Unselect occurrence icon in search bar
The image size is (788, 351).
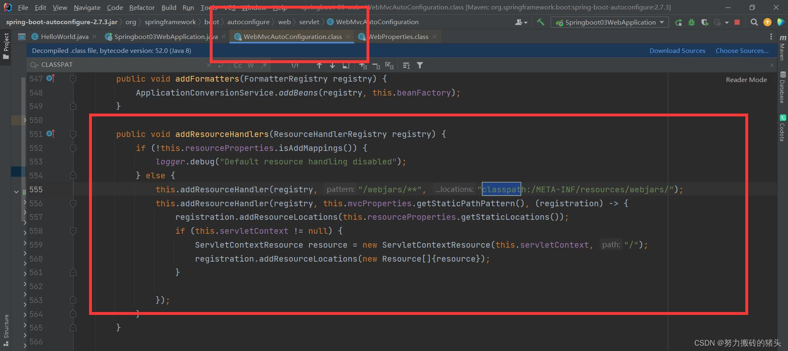(376, 65)
